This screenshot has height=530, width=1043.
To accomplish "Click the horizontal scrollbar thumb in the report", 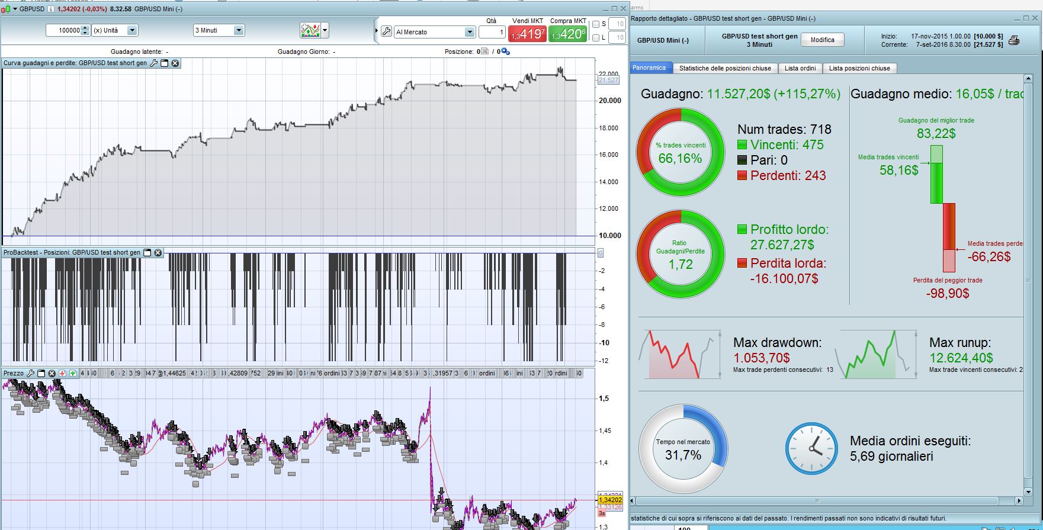I will click(817, 500).
